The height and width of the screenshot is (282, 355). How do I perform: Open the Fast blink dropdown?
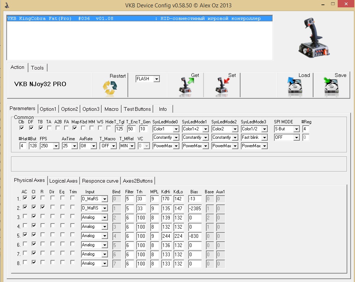tap(264, 137)
